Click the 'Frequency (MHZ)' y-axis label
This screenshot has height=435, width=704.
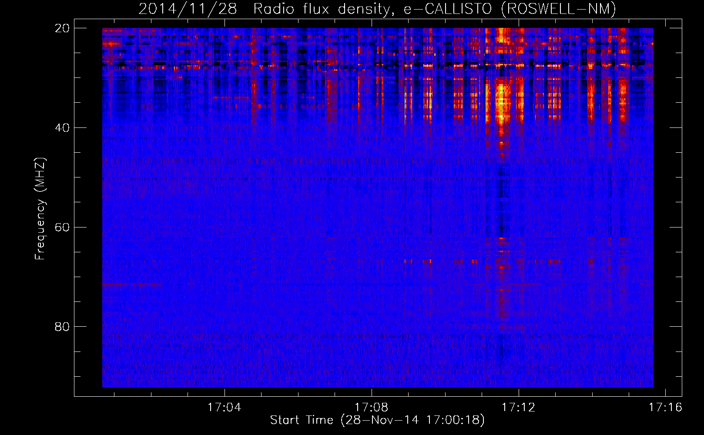40,209
